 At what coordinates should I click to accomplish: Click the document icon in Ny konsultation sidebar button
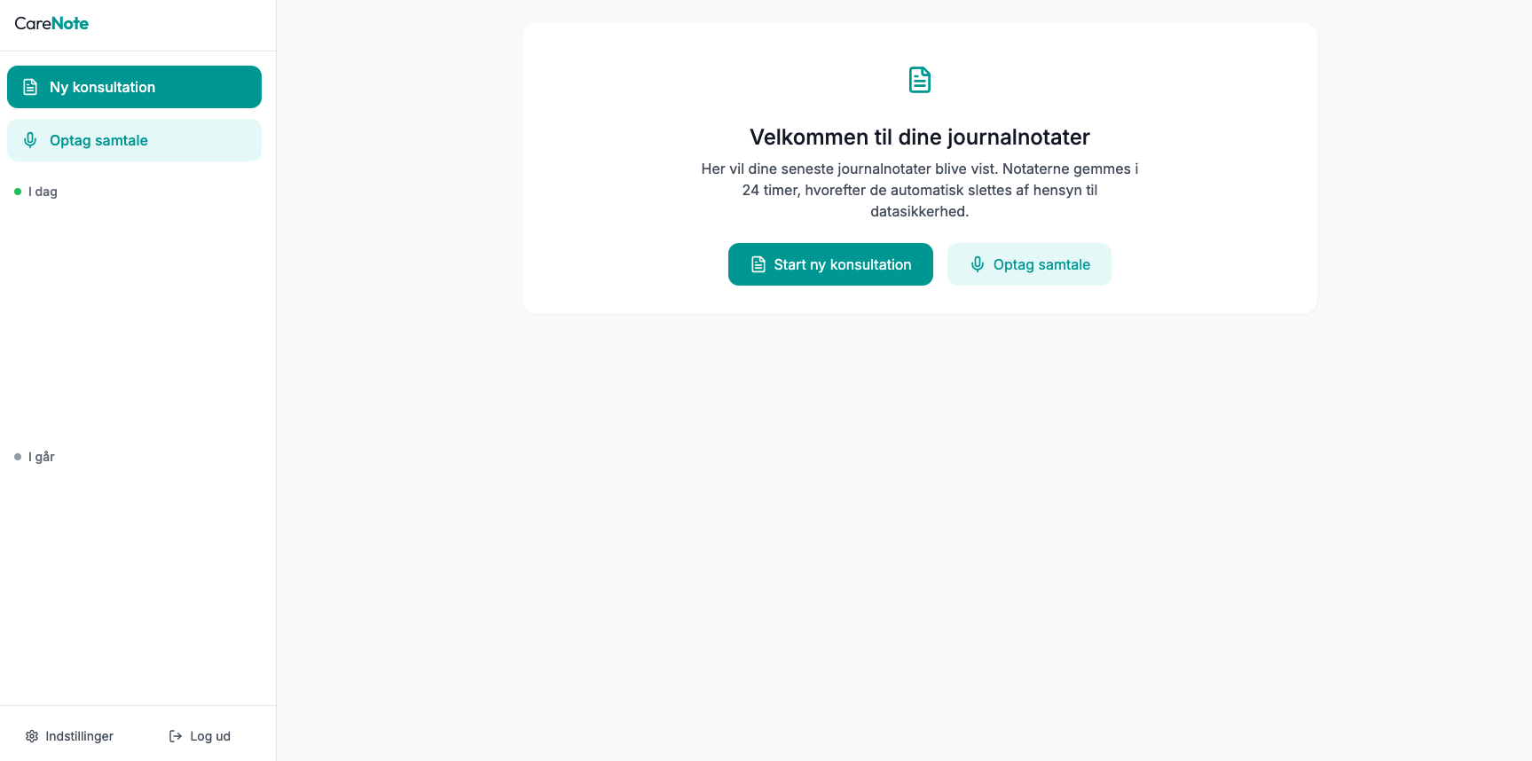[x=30, y=87]
